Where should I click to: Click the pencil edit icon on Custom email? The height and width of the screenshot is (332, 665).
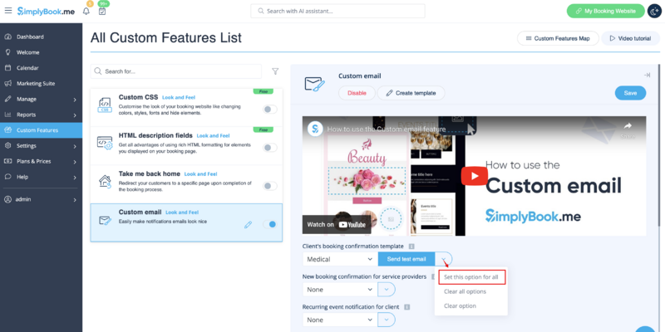(248, 224)
